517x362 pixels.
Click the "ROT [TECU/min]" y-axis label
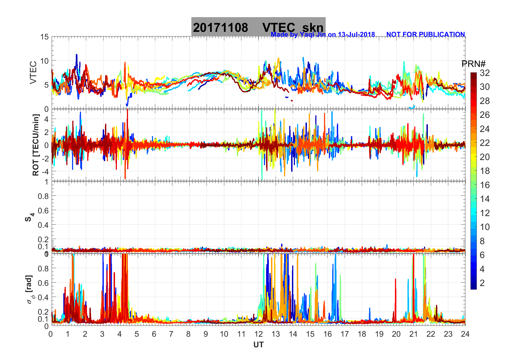36,145
